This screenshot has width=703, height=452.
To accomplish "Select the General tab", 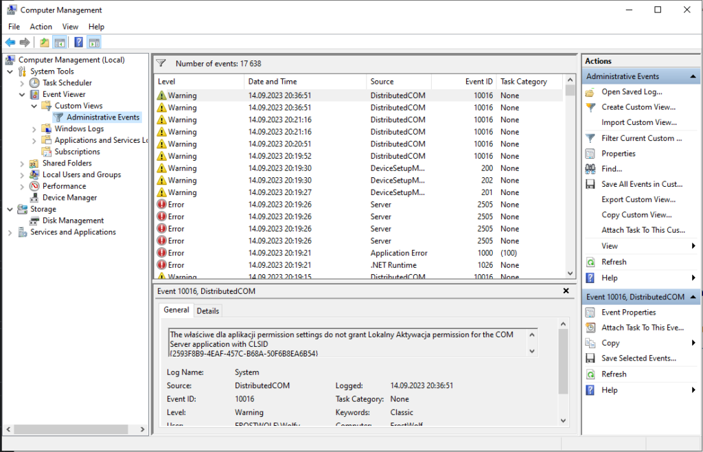I will pyautogui.click(x=176, y=310).
